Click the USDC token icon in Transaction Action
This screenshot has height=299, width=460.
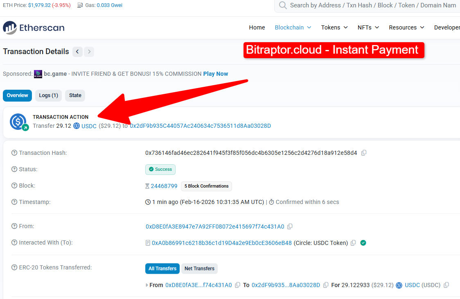pyautogui.click(x=77, y=126)
